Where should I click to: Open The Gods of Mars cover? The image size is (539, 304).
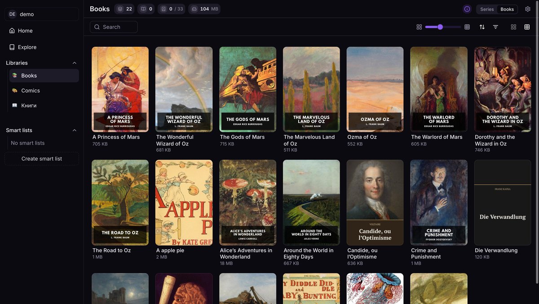(247, 89)
